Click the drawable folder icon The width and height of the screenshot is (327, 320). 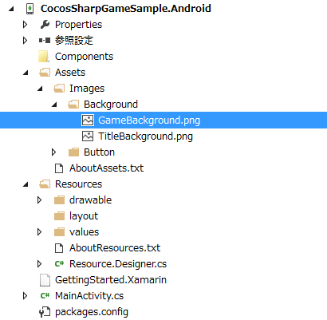[59, 200]
